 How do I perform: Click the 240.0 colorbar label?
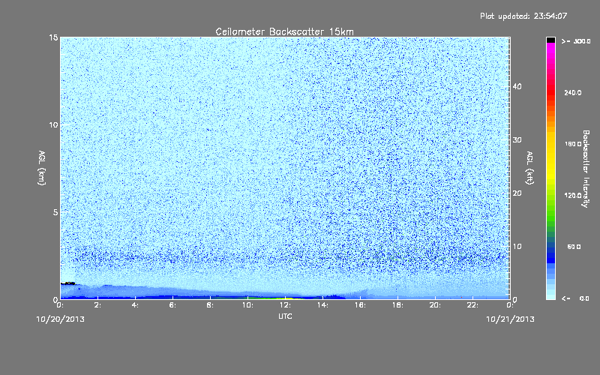coord(573,93)
